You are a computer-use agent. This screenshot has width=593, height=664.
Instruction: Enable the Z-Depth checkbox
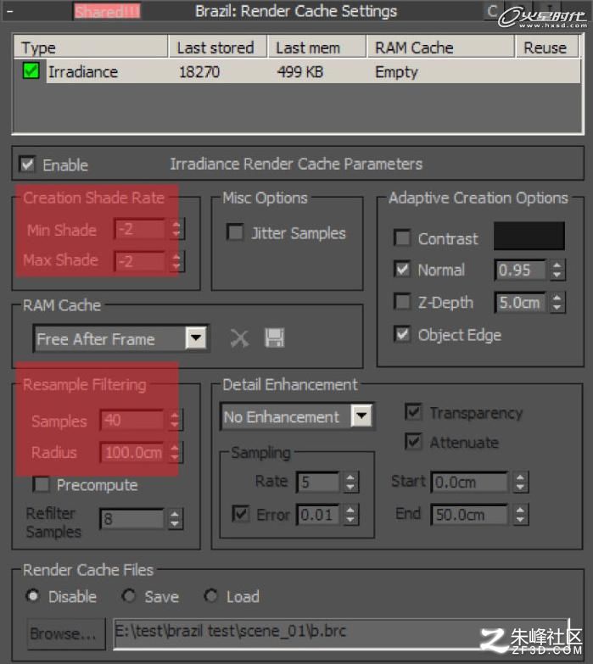coord(402,302)
